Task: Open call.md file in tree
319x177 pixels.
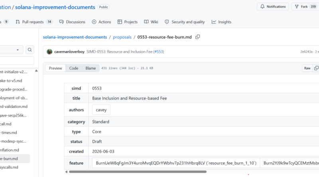Action: tap(6, 124)
